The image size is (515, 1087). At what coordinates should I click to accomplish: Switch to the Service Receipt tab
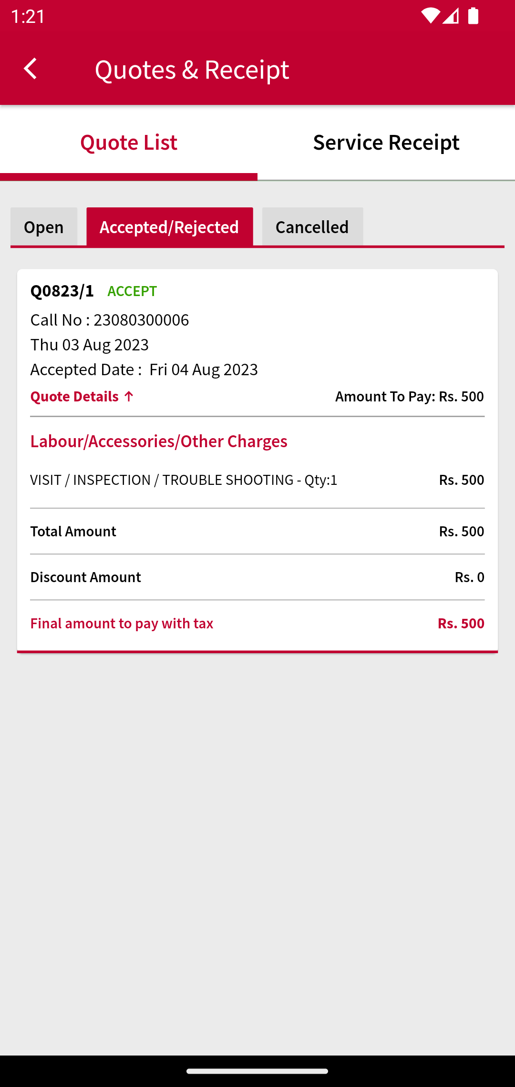tap(386, 143)
